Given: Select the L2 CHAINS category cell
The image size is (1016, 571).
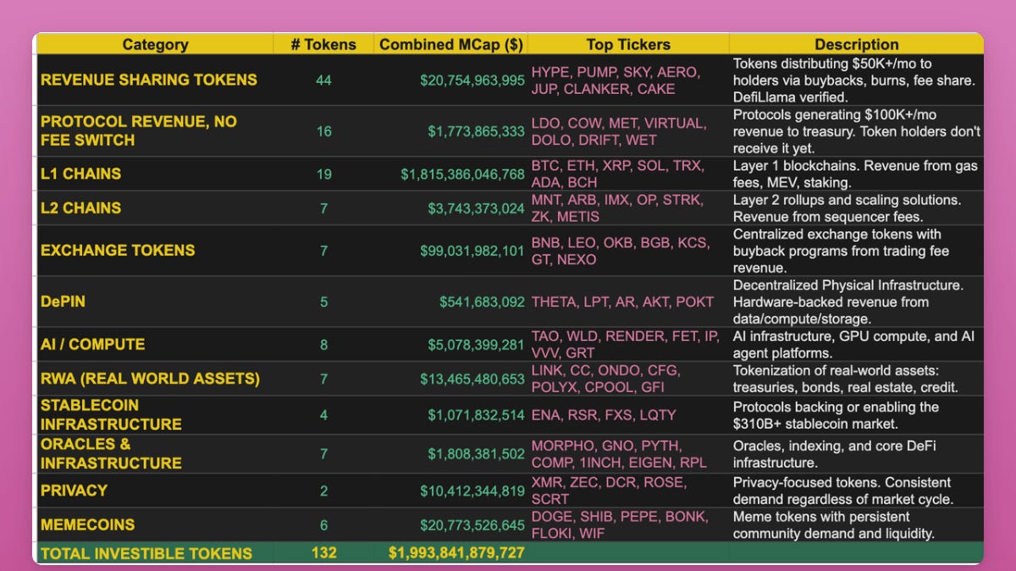Looking at the screenshot, I should (x=155, y=208).
